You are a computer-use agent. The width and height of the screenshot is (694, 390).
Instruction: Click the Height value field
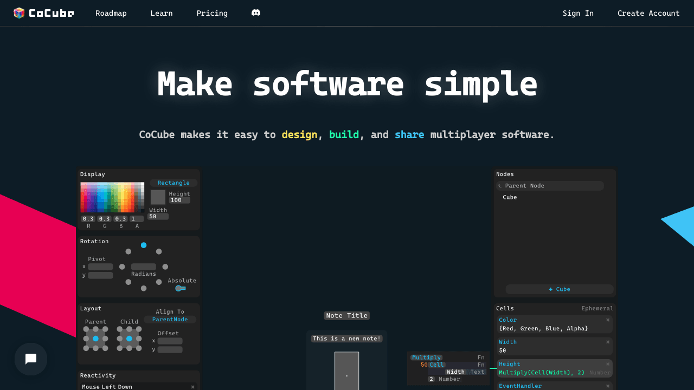coord(179,200)
